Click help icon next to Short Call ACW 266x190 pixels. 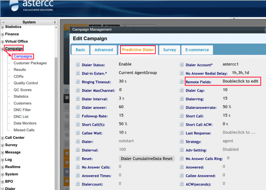pos(182,124)
